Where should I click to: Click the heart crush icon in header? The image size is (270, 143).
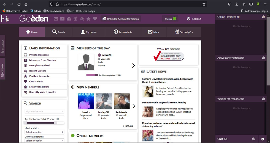[x=95, y=19]
